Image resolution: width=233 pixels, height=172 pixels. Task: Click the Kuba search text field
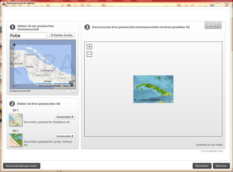pos(28,35)
